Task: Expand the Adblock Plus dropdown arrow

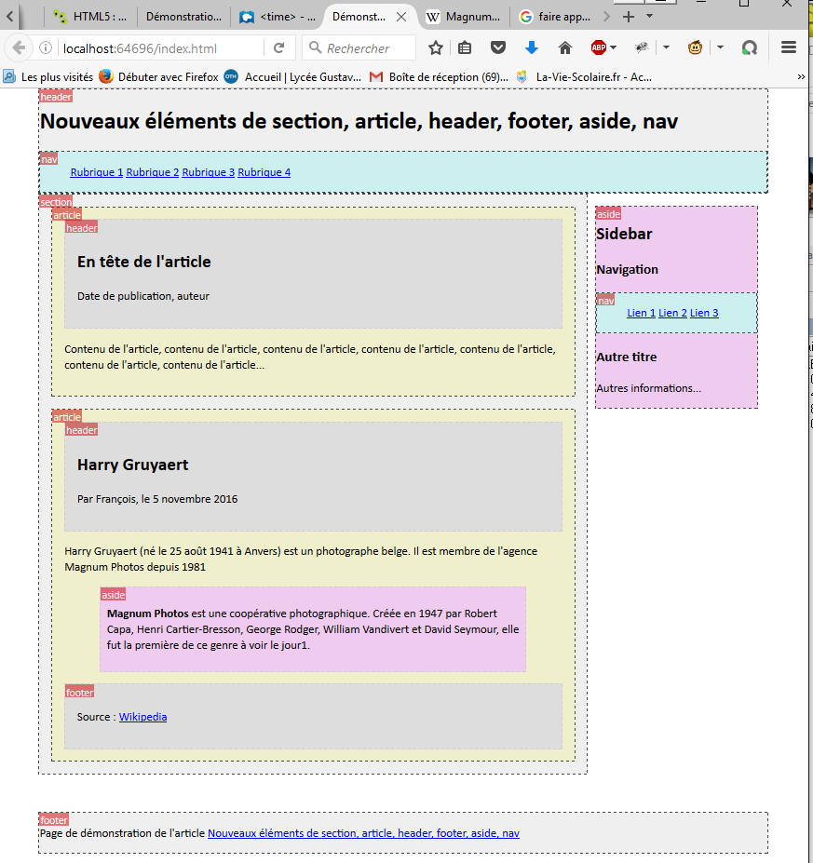Action: [x=613, y=47]
